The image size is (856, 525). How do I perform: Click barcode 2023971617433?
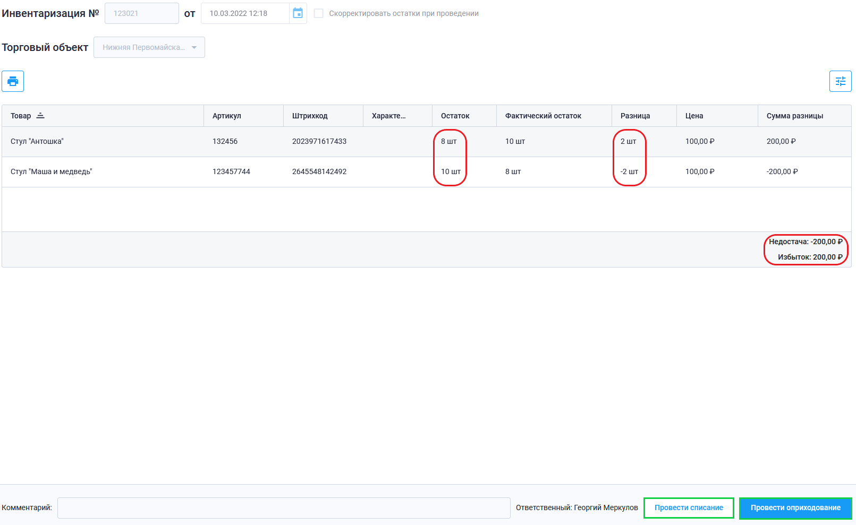point(319,142)
